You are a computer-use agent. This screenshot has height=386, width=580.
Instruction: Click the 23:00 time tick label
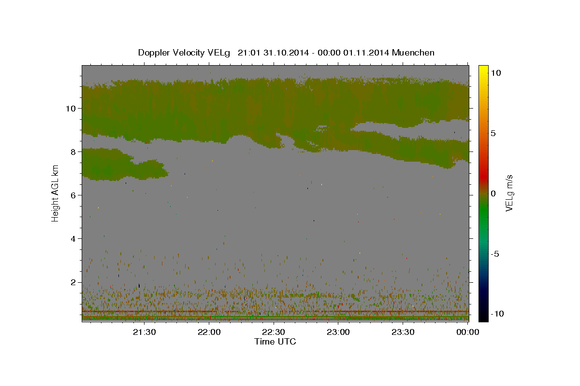[338, 332]
